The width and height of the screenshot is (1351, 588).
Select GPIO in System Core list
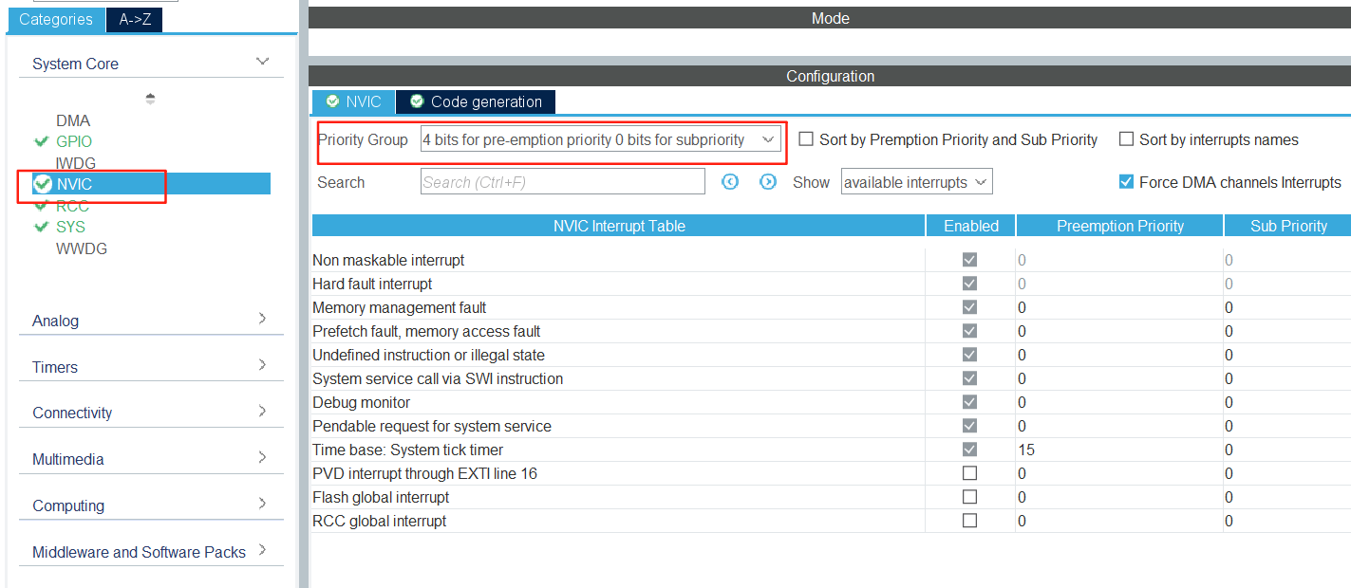pyautogui.click(x=74, y=141)
